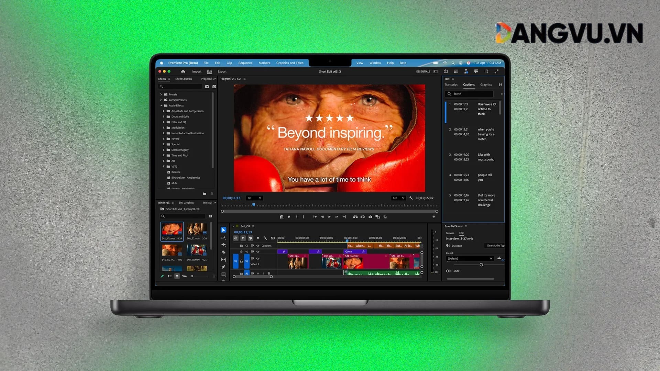Select the Razor tool
The image size is (660, 371).
coord(223,252)
